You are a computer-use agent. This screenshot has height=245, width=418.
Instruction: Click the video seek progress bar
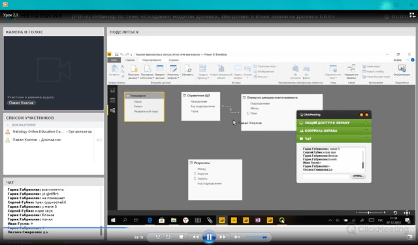tap(209, 228)
